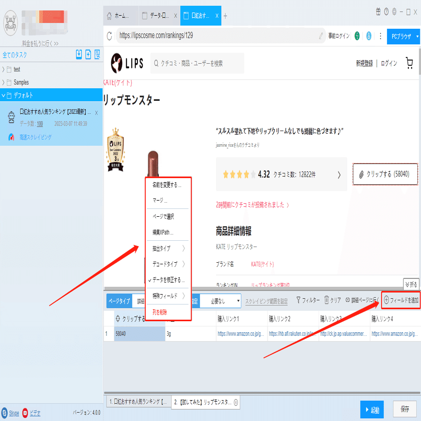Viewport: 421px width, 421px height.
Task: Expand the Samples folder
Action: coord(3,82)
